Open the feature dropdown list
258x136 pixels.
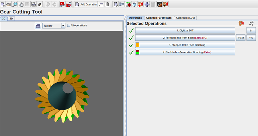[63, 26]
